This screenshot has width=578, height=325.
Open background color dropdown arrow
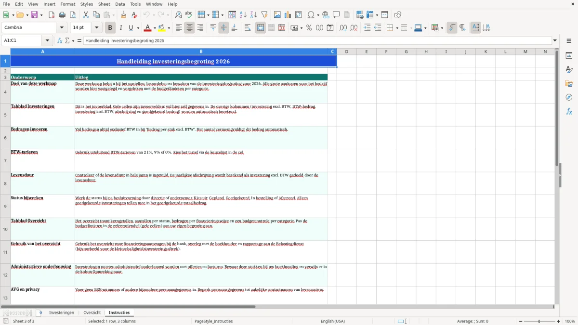pyautogui.click(x=169, y=28)
